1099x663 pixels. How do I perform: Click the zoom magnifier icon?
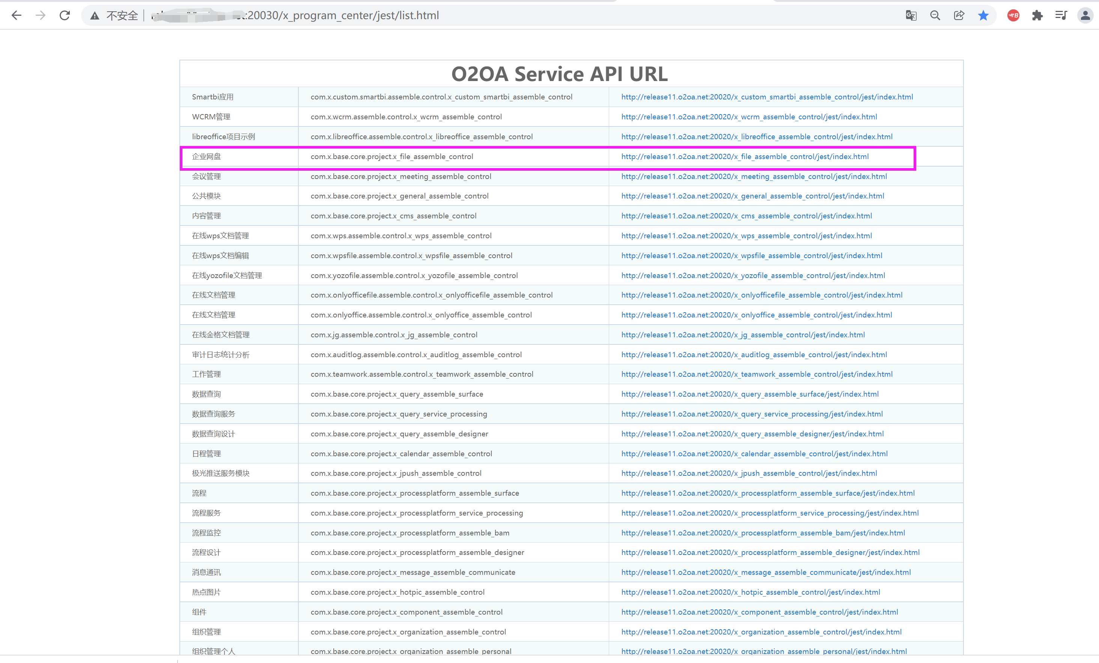(x=935, y=16)
